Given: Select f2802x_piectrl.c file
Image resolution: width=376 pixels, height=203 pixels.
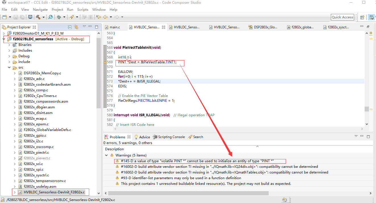Looking at the screenshot, I should tap(37, 152).
